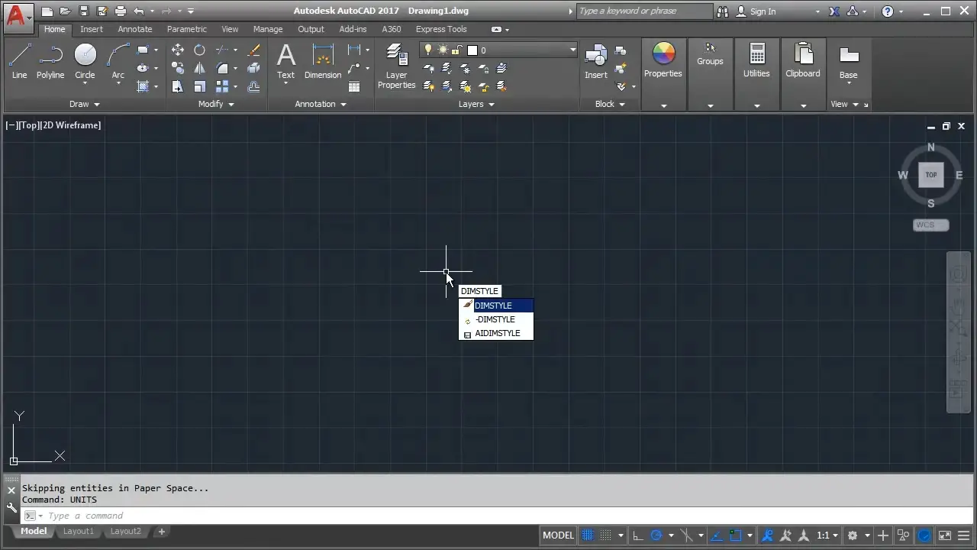The image size is (977, 550).
Task: Click the Mirror tool icon
Action: [x=199, y=68]
